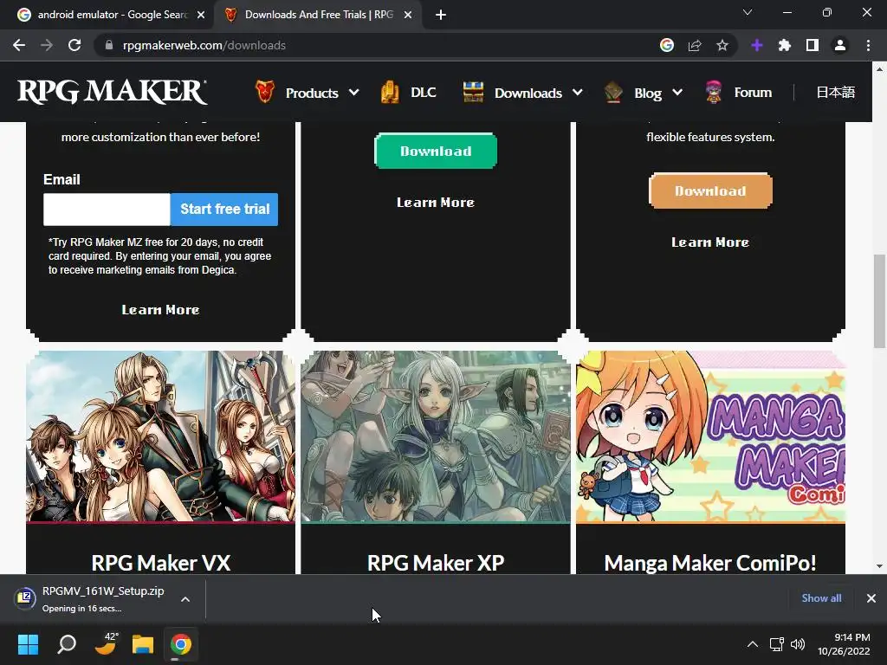This screenshot has height=665, width=887.
Task: Click the Manga Maker ComiPo artwork thumbnail
Action: [x=710, y=436]
